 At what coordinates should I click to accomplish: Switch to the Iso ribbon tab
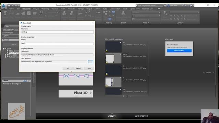click(x=18, y=9)
